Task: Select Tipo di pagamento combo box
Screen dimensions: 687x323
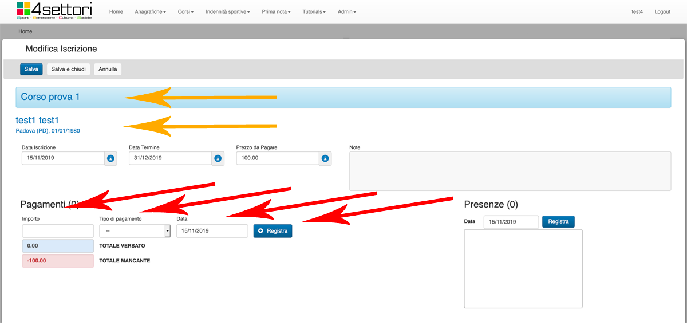Action: [x=135, y=230]
